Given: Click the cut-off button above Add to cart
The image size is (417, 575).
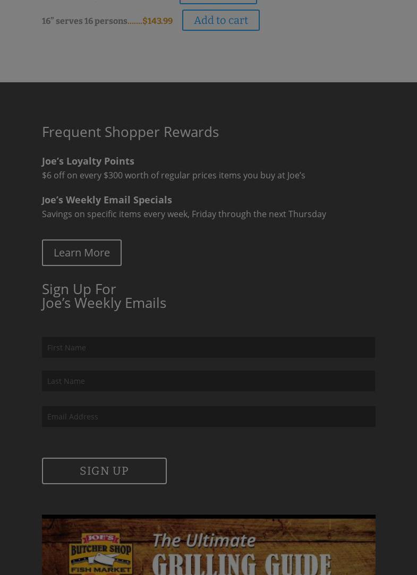Looking at the screenshot, I should [x=218, y=2].
